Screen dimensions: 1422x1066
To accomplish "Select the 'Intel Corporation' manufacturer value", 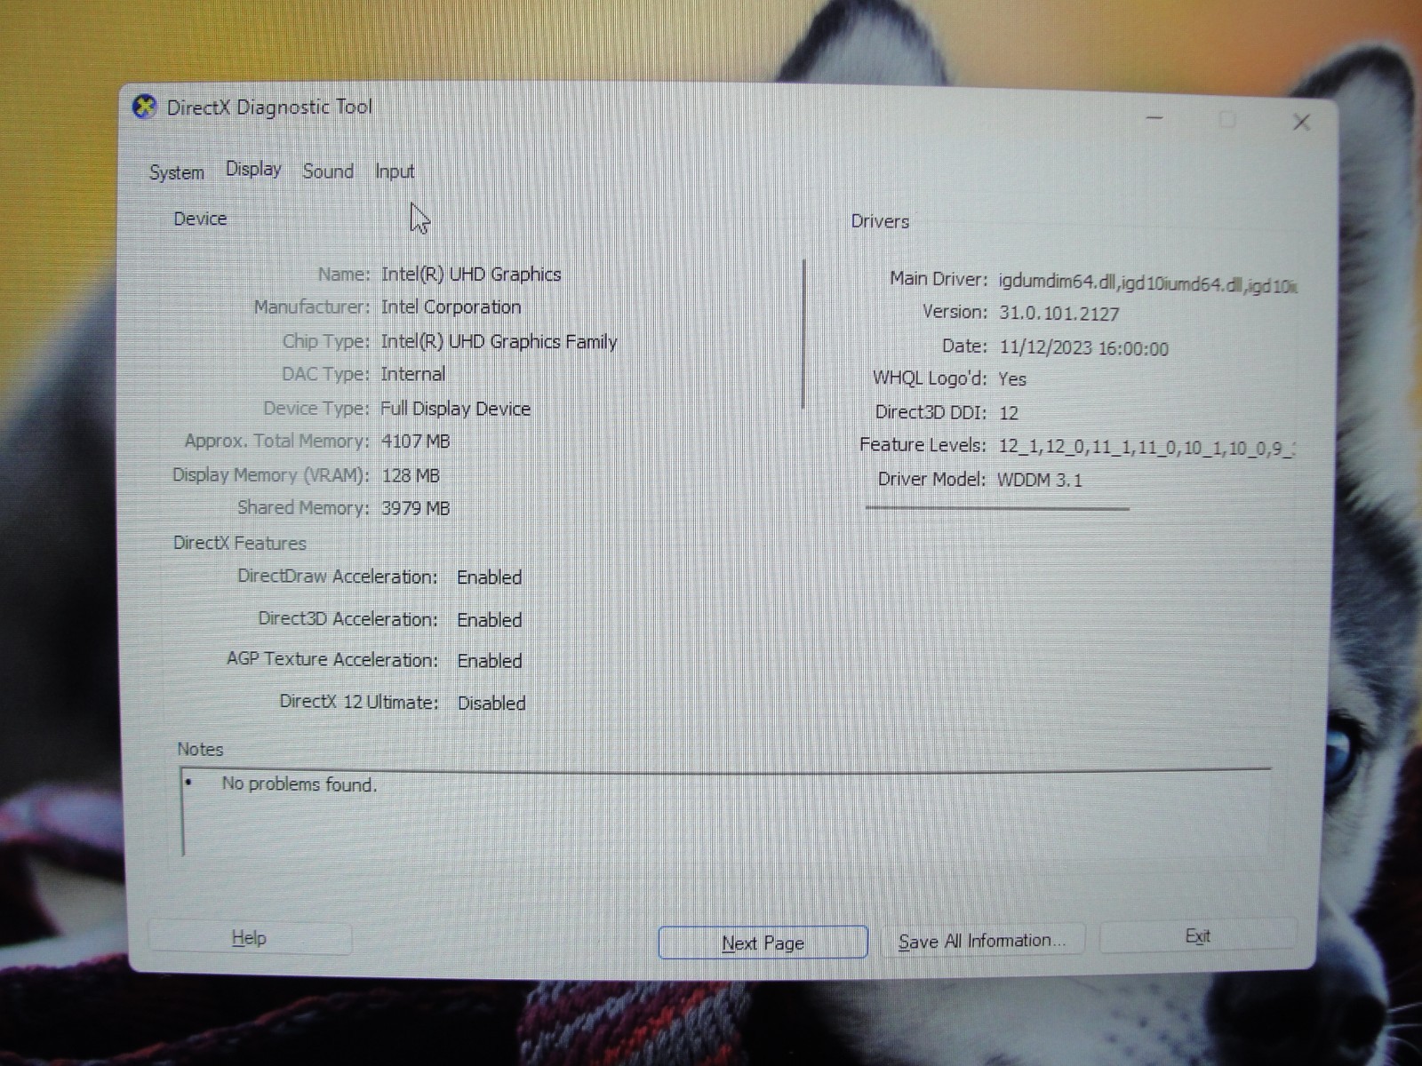I will [451, 307].
